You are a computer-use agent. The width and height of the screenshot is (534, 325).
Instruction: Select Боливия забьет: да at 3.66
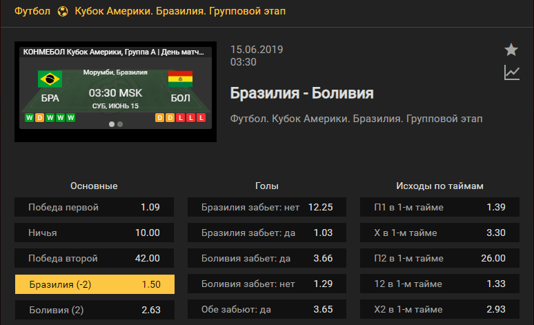click(x=267, y=258)
